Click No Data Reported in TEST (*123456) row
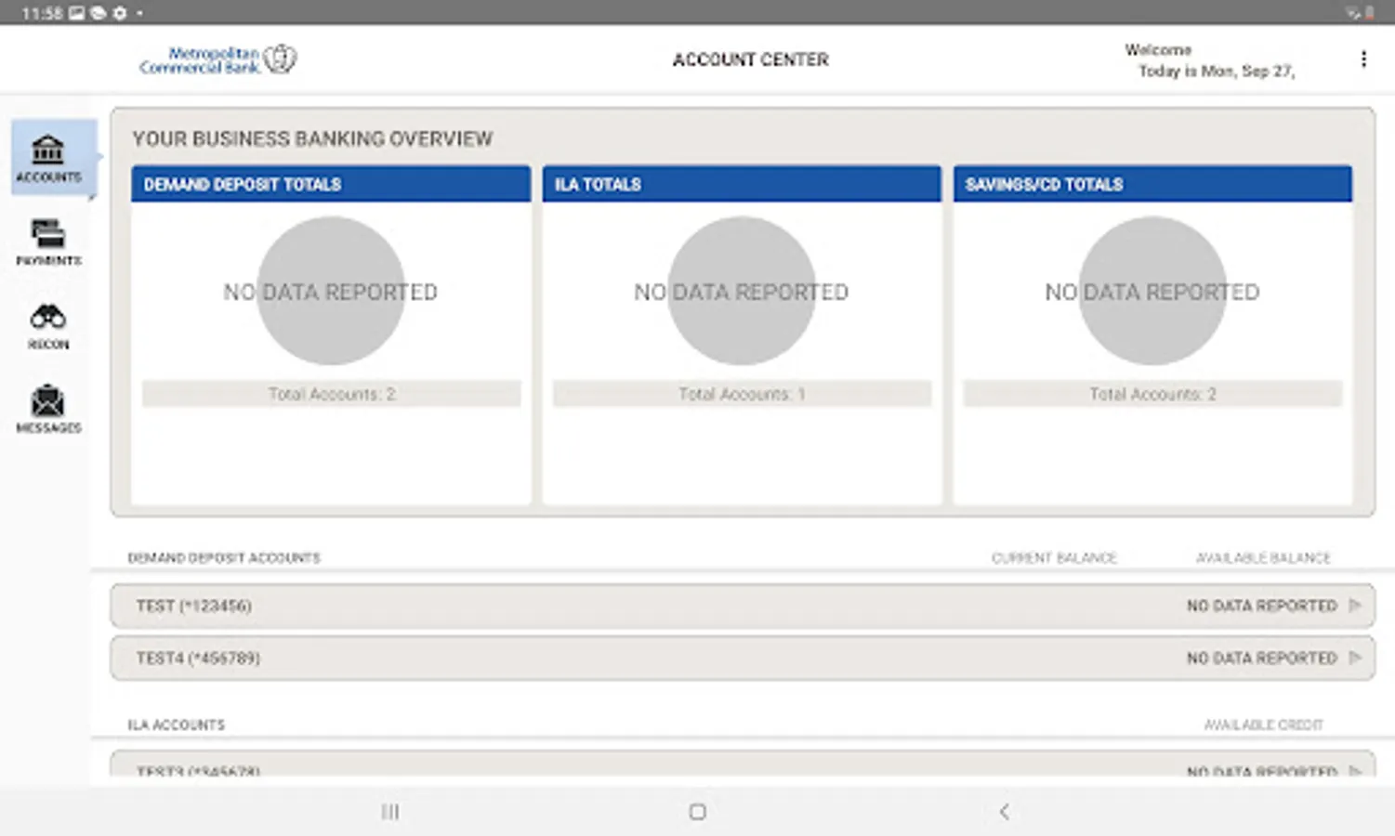The image size is (1395, 836). click(1261, 606)
